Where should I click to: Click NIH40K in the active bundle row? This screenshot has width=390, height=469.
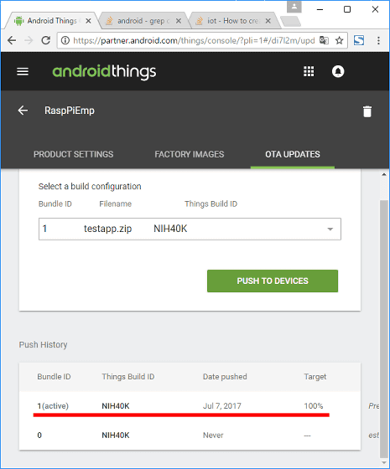[116, 406]
